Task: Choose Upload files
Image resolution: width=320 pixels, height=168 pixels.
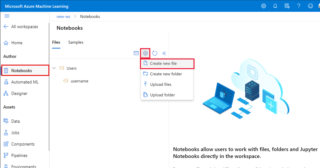Action: point(167,84)
